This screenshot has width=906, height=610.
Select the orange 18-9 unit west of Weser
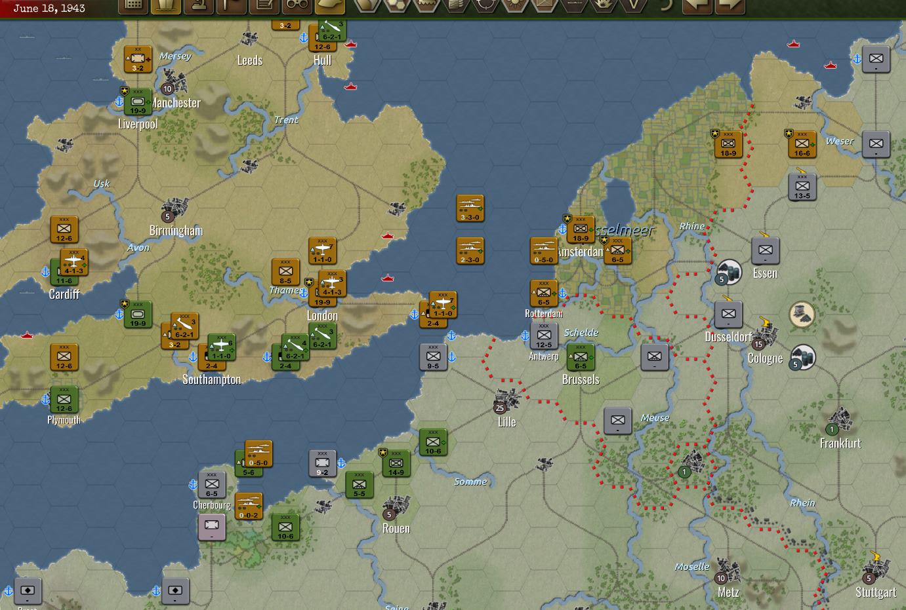click(728, 144)
